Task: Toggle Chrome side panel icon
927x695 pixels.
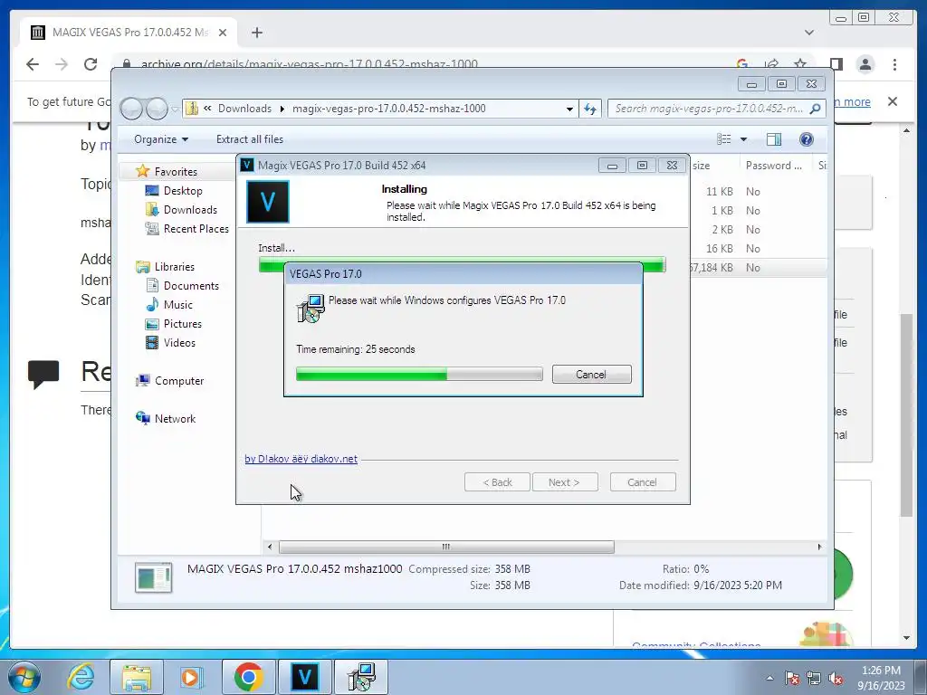Action: pyautogui.click(x=836, y=64)
